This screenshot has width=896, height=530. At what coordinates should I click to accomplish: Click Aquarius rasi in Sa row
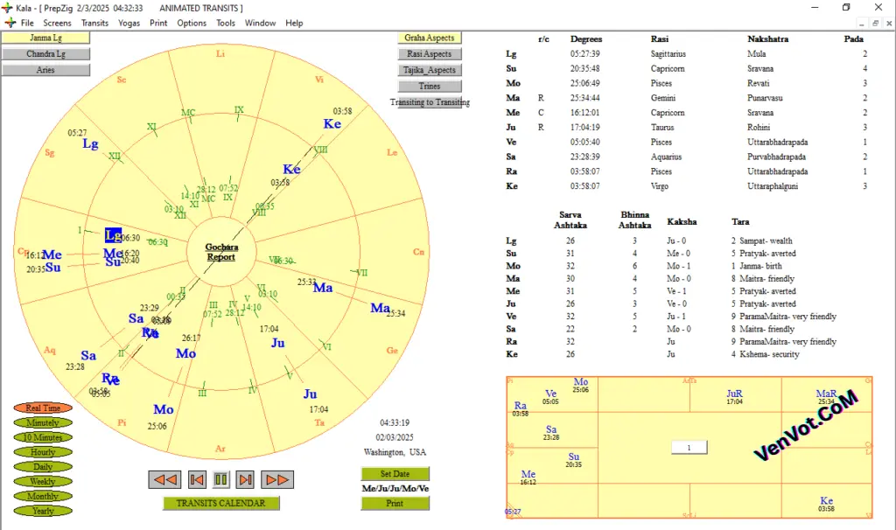666,157
